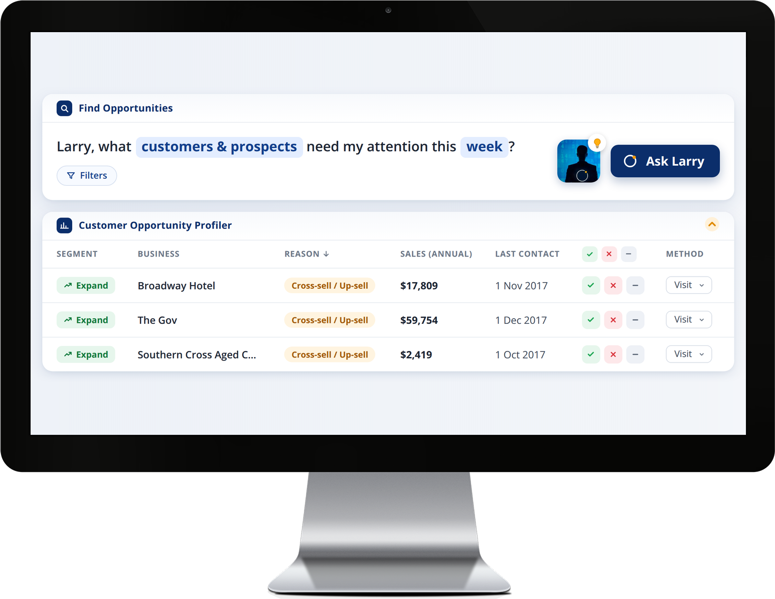Click the Expand segment tag for The Gov
This screenshot has width=775, height=599.
86,320
